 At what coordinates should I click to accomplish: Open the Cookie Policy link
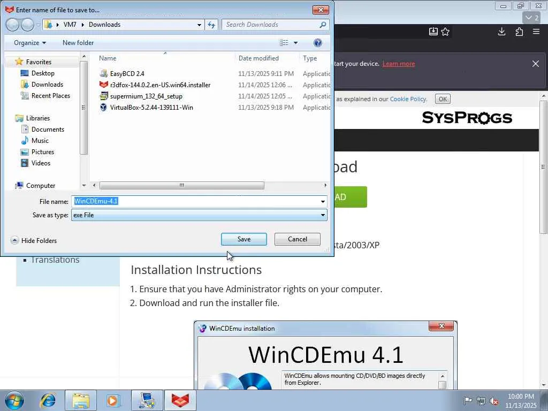click(408, 99)
